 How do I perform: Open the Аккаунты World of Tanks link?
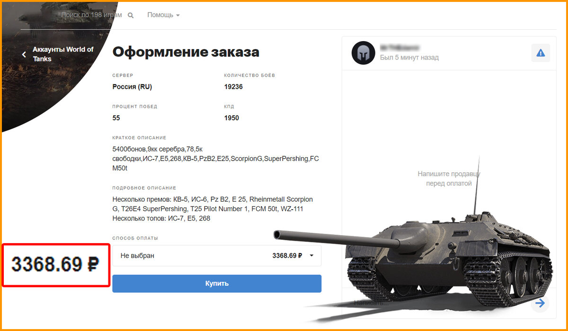63,54
